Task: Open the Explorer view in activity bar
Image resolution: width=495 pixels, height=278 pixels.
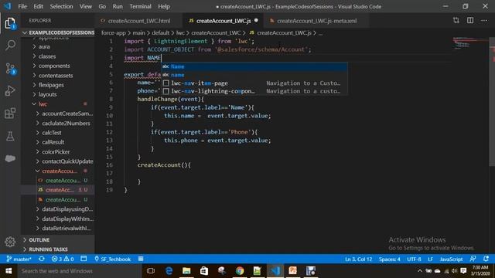Action: pyautogui.click(x=10, y=23)
